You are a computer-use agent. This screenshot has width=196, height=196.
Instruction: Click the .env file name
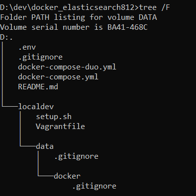[27, 47]
